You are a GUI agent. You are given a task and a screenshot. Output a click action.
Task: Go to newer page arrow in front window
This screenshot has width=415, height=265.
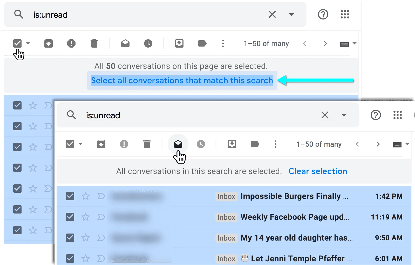click(x=357, y=144)
